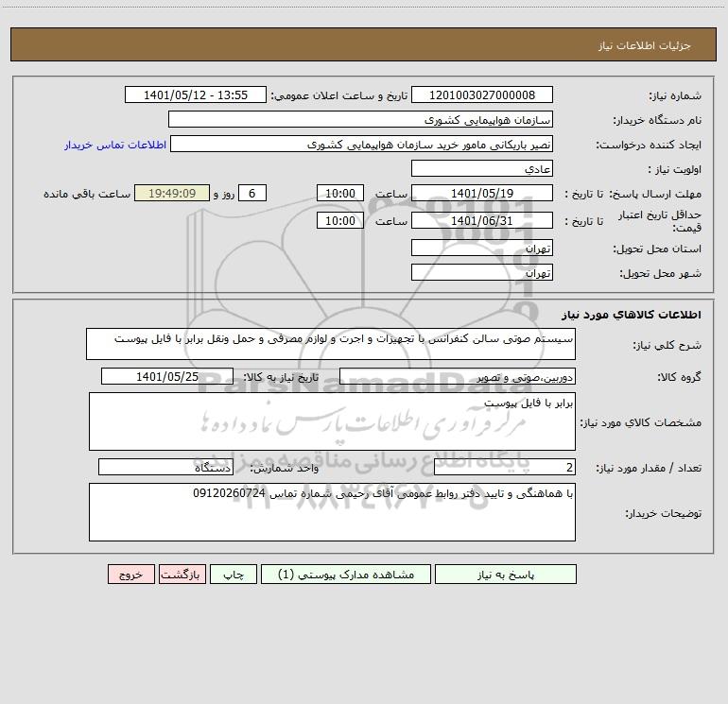The image size is (728, 704).
Task: Open مشاهده مدارک پیوستی (1) attachments
Action: tap(346, 574)
